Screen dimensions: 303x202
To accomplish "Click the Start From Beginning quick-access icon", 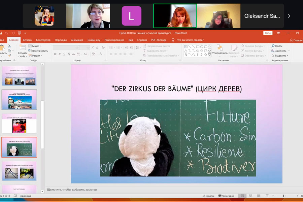I will click(20, 33).
